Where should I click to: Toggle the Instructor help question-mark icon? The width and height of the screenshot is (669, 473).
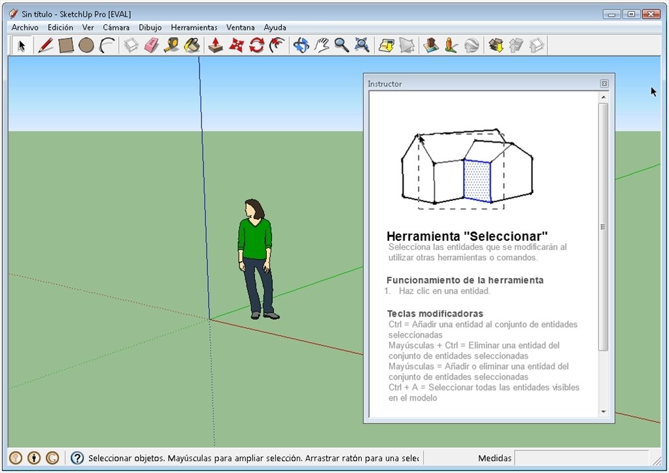pyautogui.click(x=77, y=458)
